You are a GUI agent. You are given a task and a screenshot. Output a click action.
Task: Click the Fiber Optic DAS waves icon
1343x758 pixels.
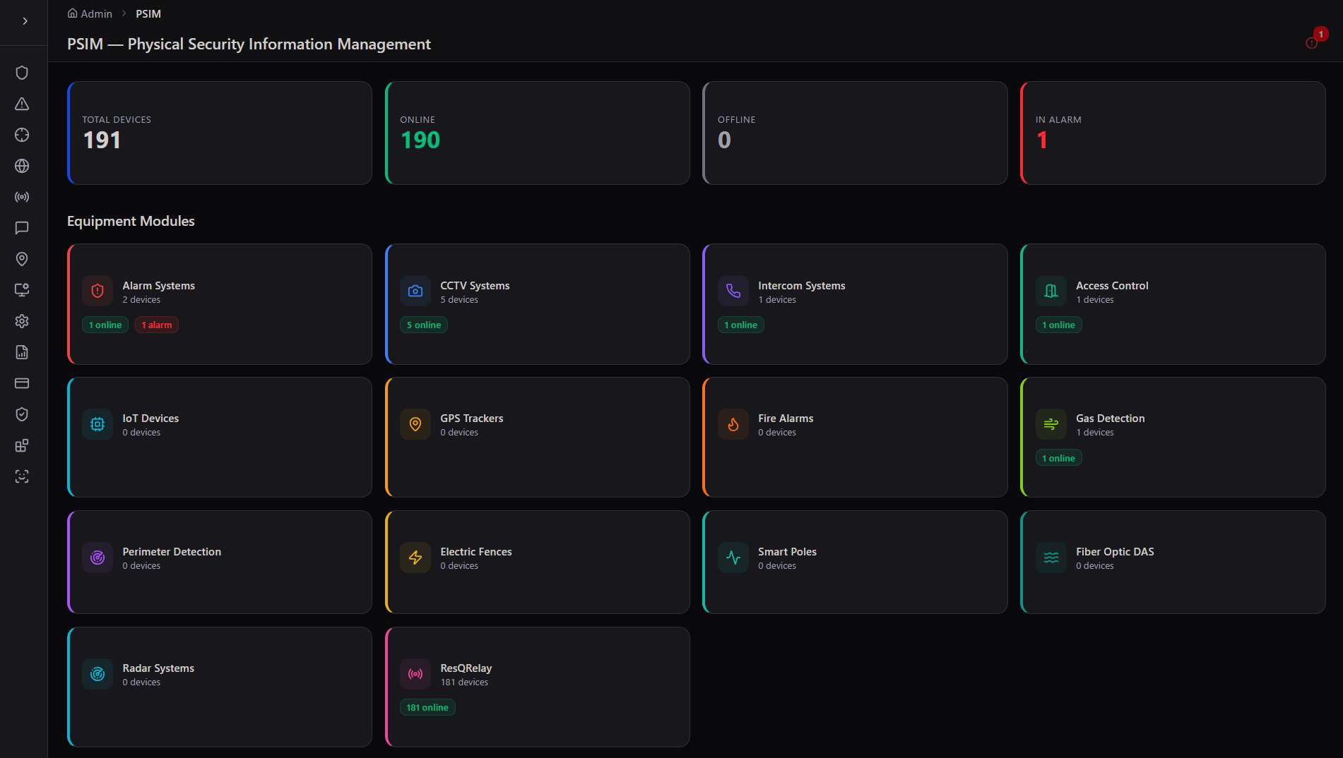[1051, 558]
